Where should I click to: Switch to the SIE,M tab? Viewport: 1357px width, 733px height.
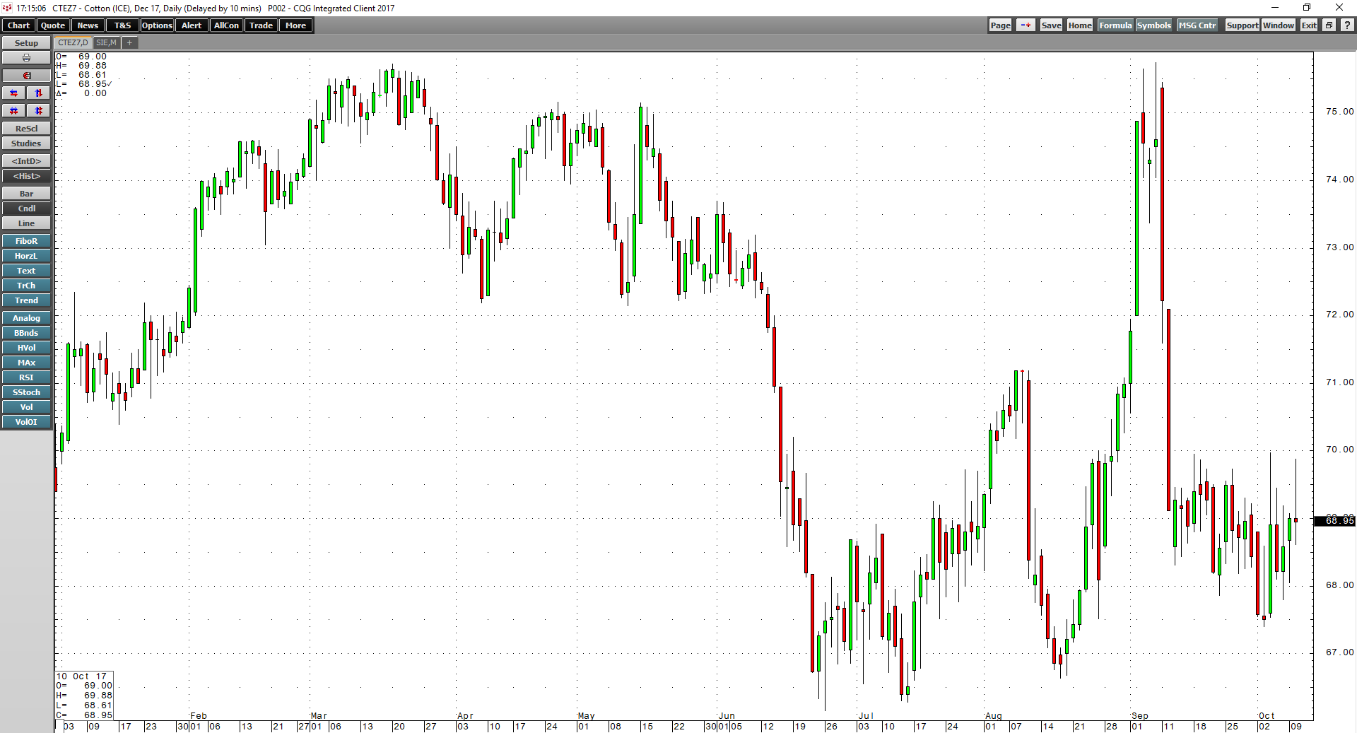click(105, 42)
